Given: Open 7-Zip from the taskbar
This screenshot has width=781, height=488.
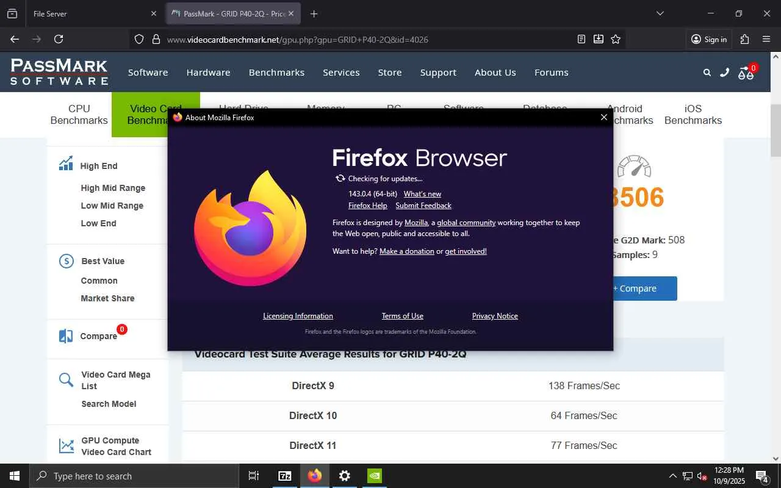Looking at the screenshot, I should (285, 476).
